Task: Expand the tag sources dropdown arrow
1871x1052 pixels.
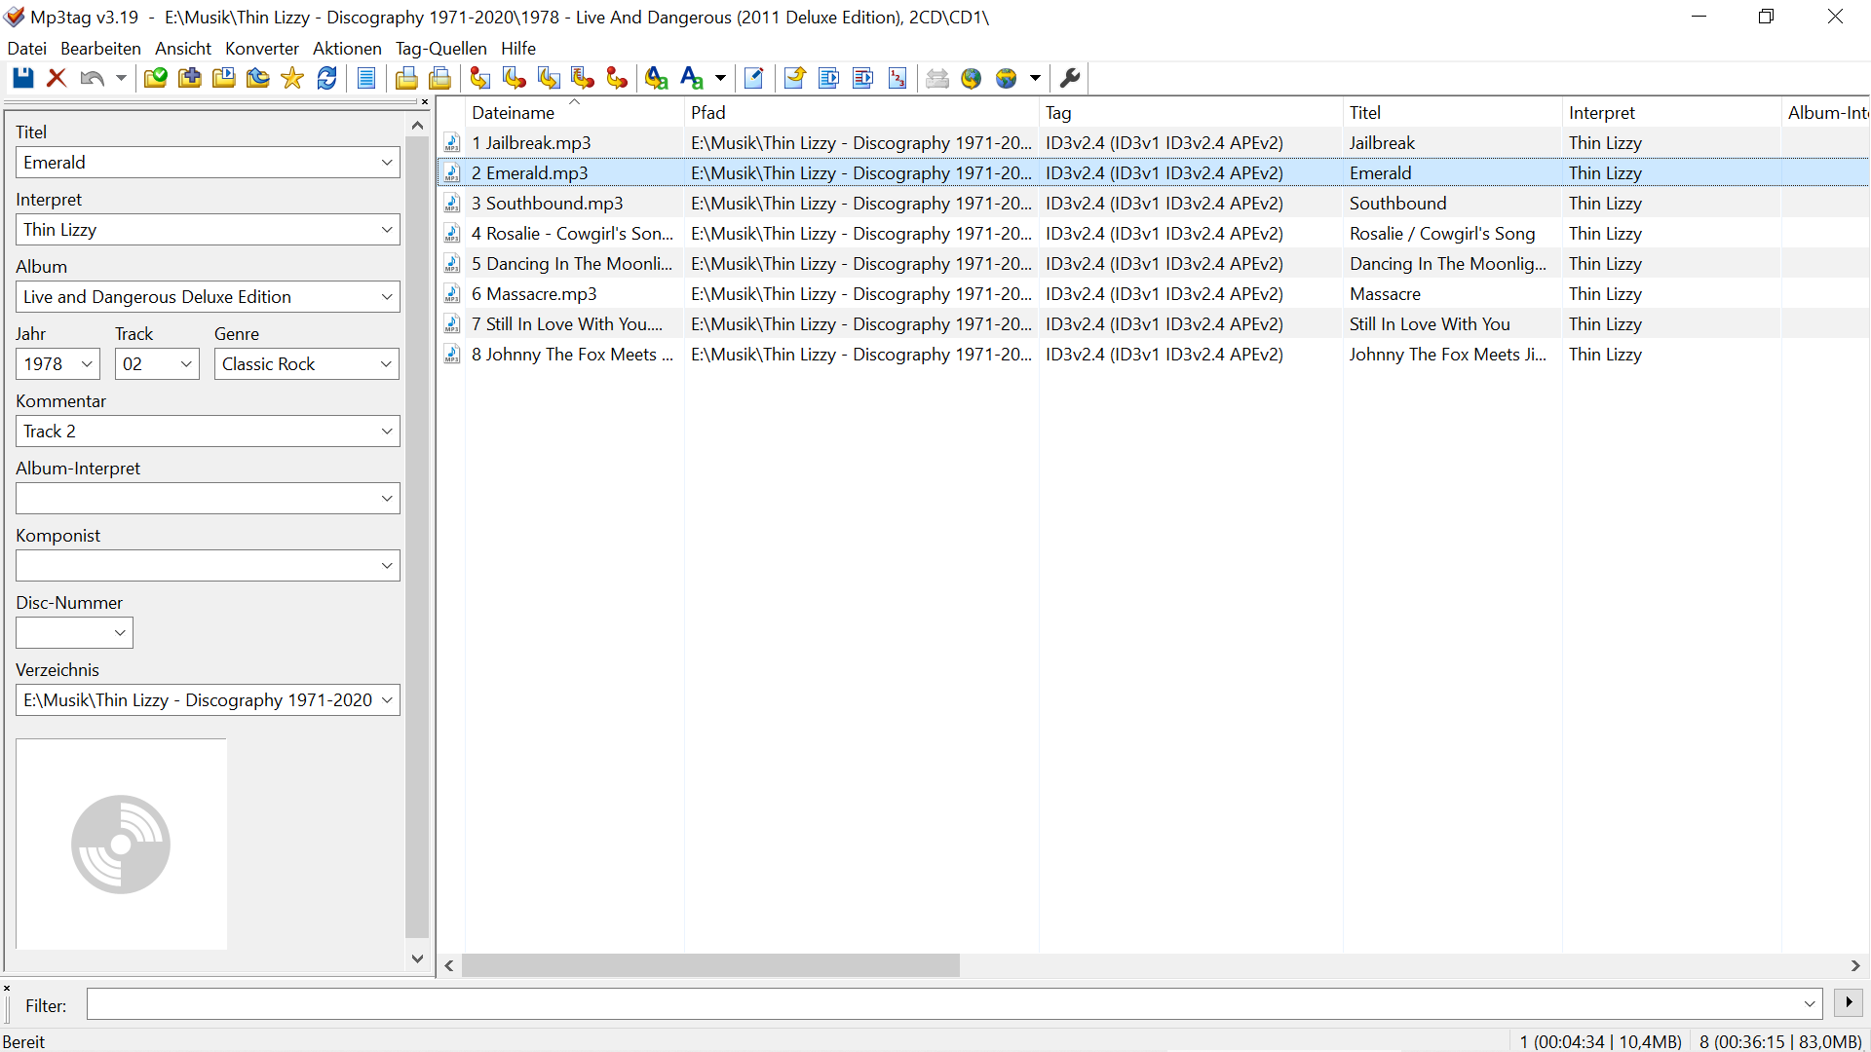Action: [x=1035, y=78]
